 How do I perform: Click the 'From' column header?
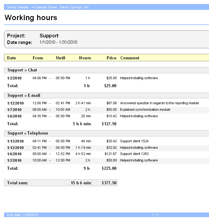coord(38,58)
